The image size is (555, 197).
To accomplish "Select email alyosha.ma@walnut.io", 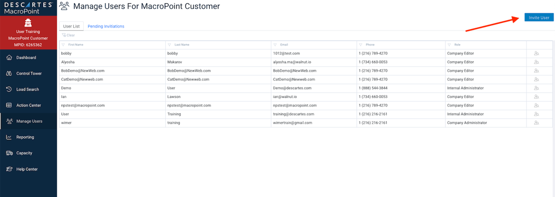I will (292, 62).
